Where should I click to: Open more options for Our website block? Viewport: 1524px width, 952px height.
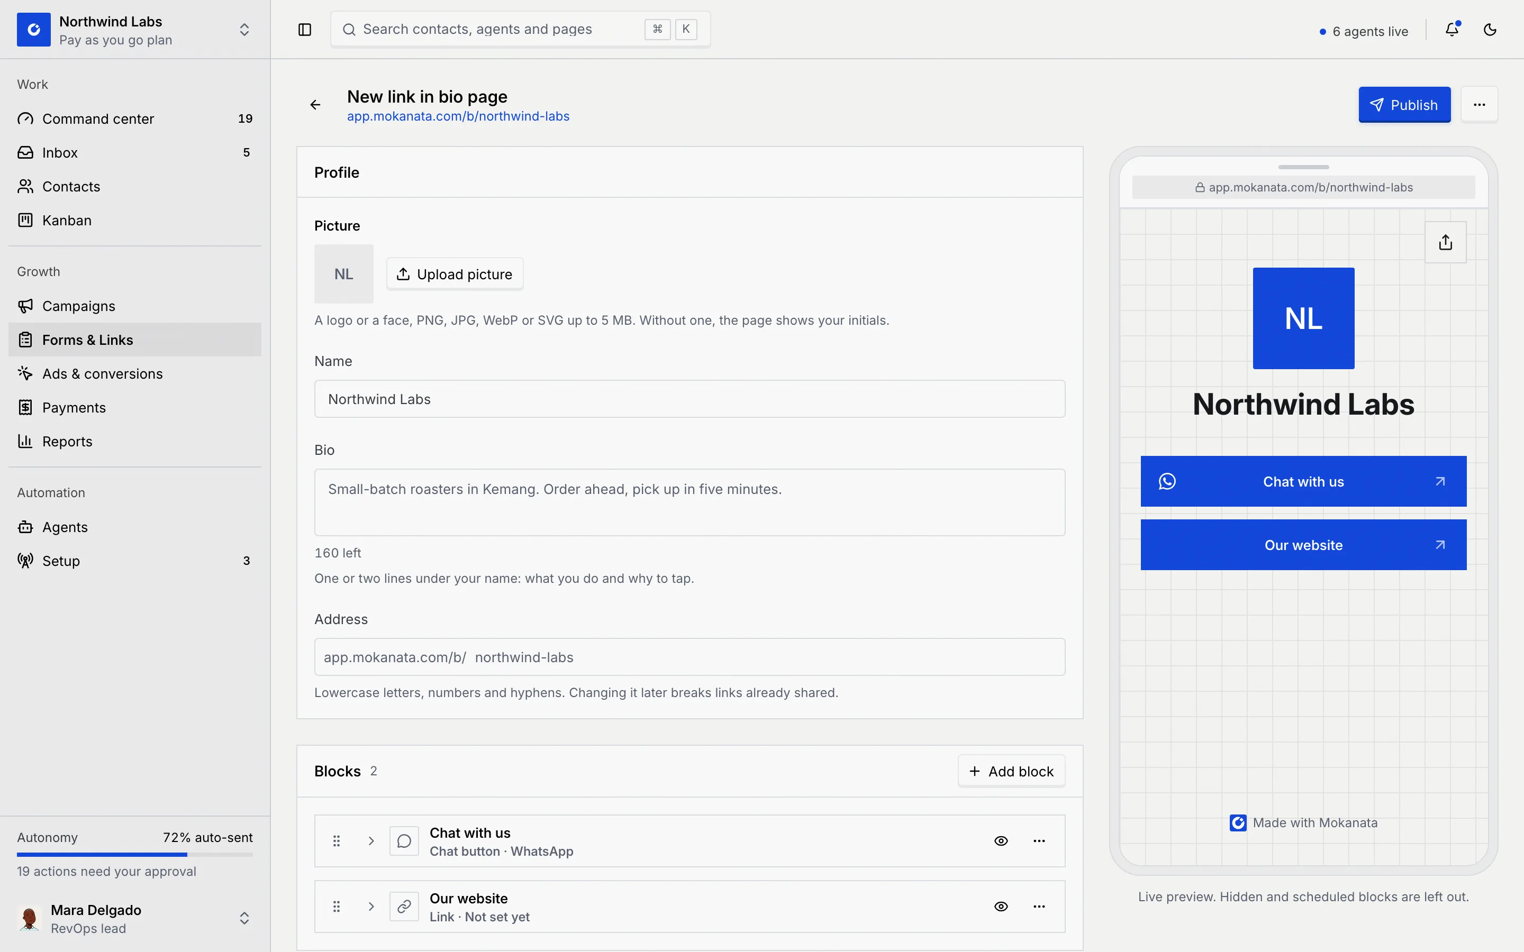point(1039,906)
